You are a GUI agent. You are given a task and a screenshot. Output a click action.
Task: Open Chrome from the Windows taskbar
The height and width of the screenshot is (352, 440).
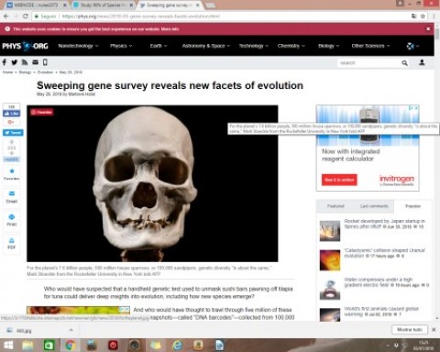[70, 346]
